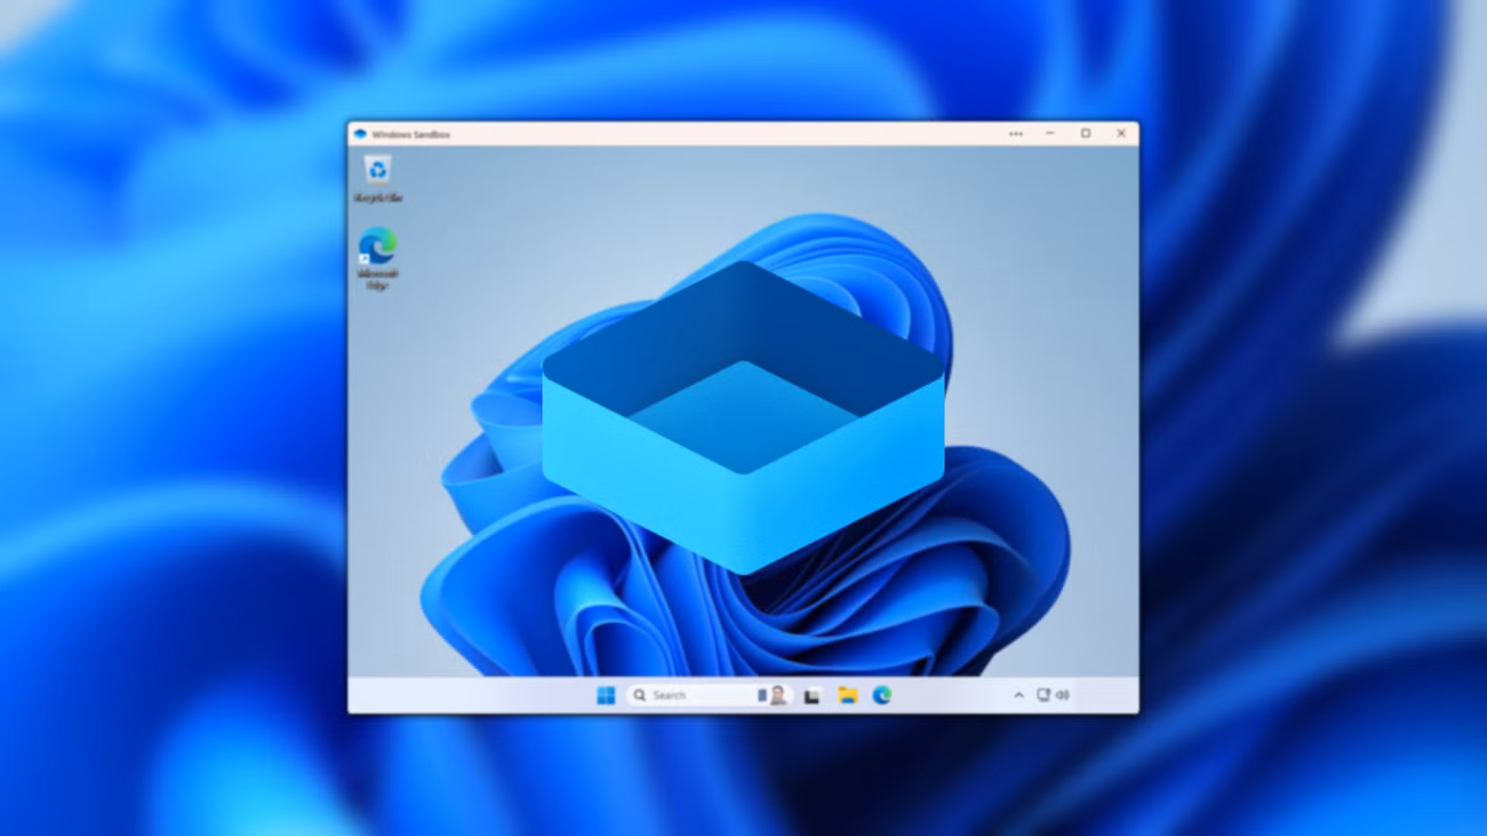The width and height of the screenshot is (1487, 836).
Task: Click the volume speaker tray icon
Action: click(x=1062, y=695)
